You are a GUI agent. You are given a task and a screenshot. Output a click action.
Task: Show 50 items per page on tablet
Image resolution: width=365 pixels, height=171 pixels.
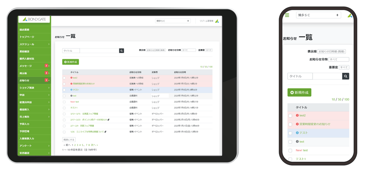(206, 67)
